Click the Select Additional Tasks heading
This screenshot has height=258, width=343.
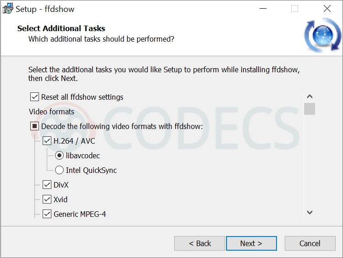click(61, 28)
